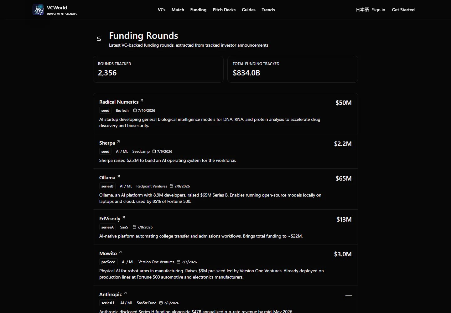Click the AI / ML label on Sherpa
The width and height of the screenshot is (451, 313).
tap(122, 151)
